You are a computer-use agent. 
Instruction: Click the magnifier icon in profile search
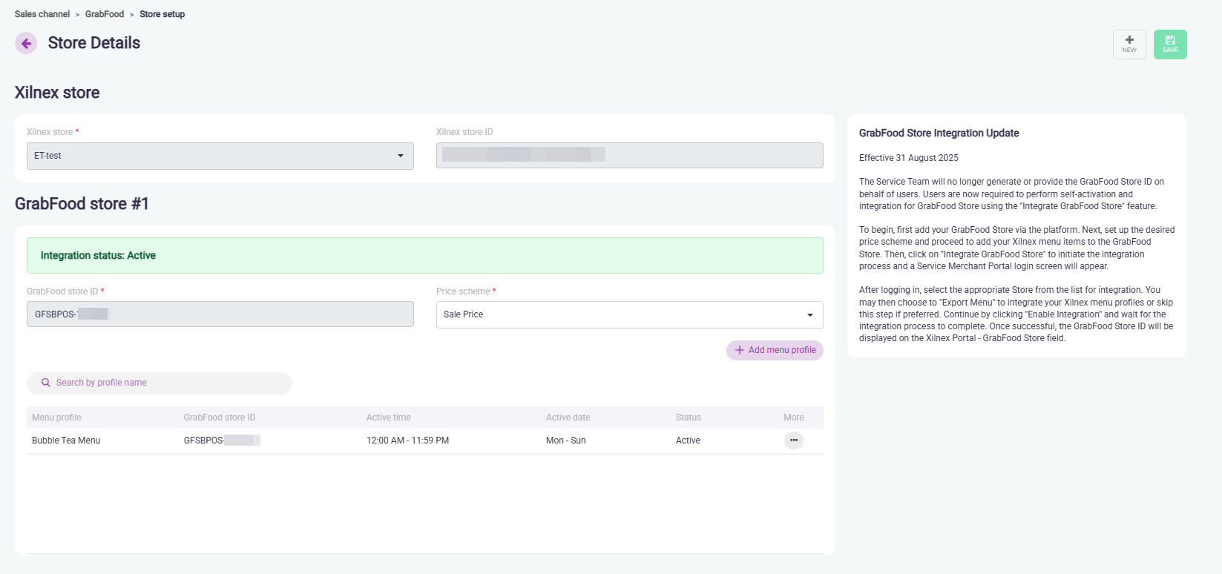46,383
